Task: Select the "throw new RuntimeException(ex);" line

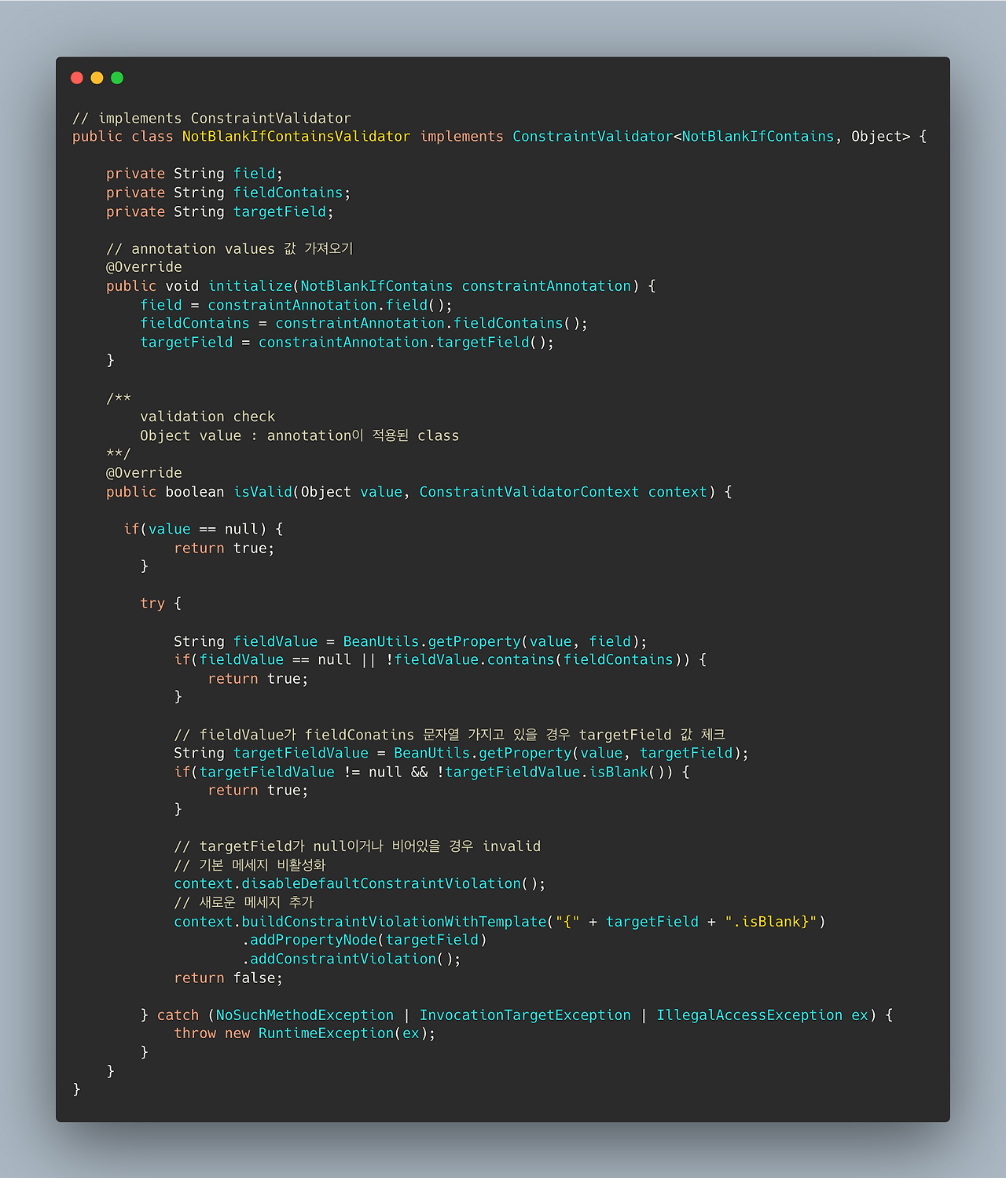Action: coord(305,1033)
